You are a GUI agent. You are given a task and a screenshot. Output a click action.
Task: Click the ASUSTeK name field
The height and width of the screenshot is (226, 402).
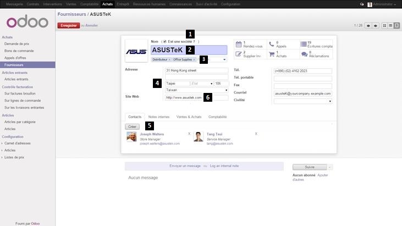(189, 50)
